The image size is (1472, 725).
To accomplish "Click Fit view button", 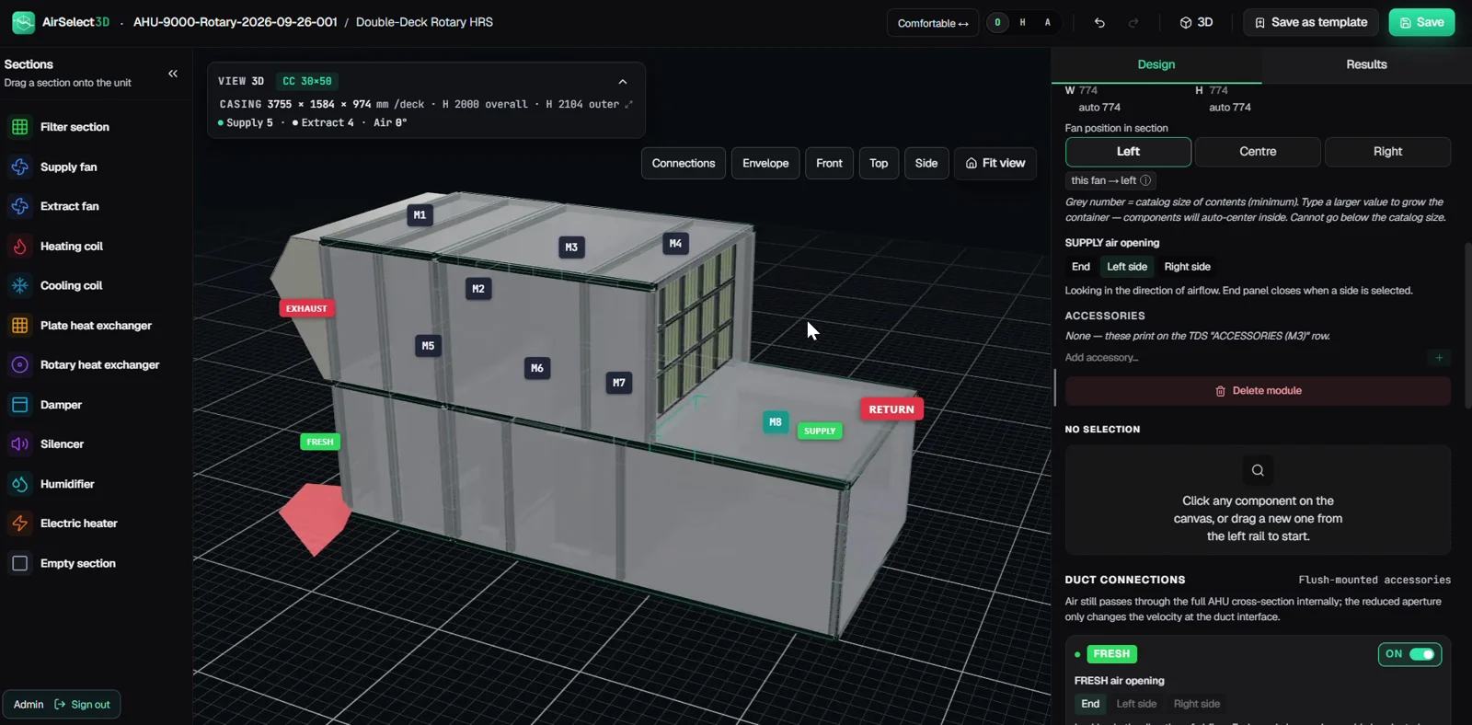I will coord(995,164).
